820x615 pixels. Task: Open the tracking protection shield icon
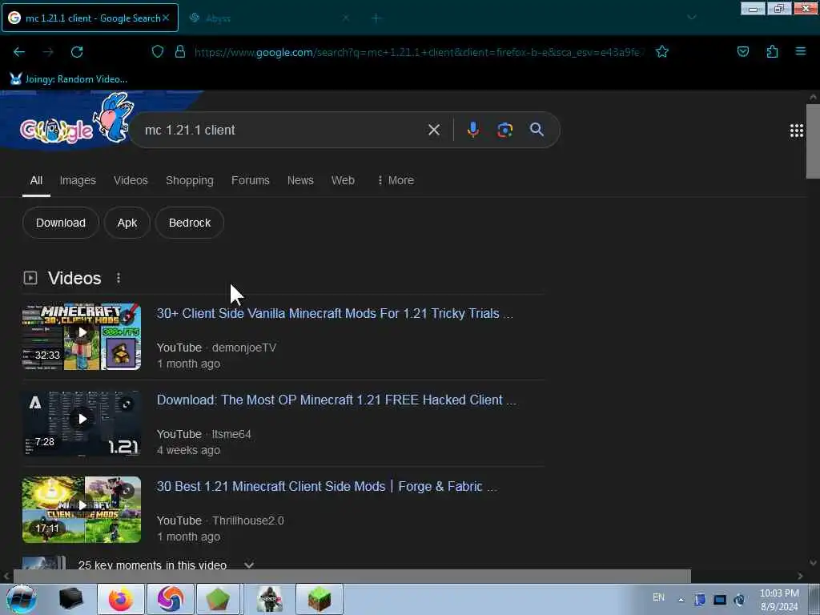point(158,51)
